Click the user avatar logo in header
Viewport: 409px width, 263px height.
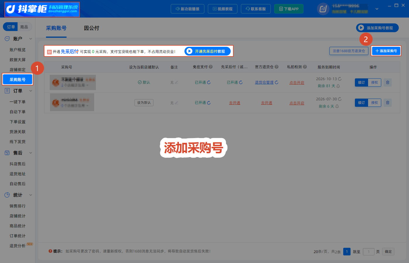coord(323,9)
